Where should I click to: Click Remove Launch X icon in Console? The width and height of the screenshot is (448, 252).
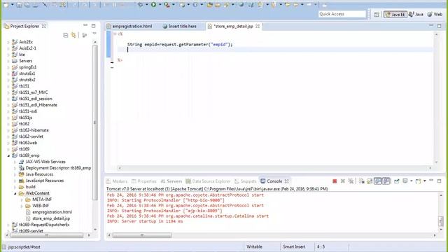tap(342, 181)
